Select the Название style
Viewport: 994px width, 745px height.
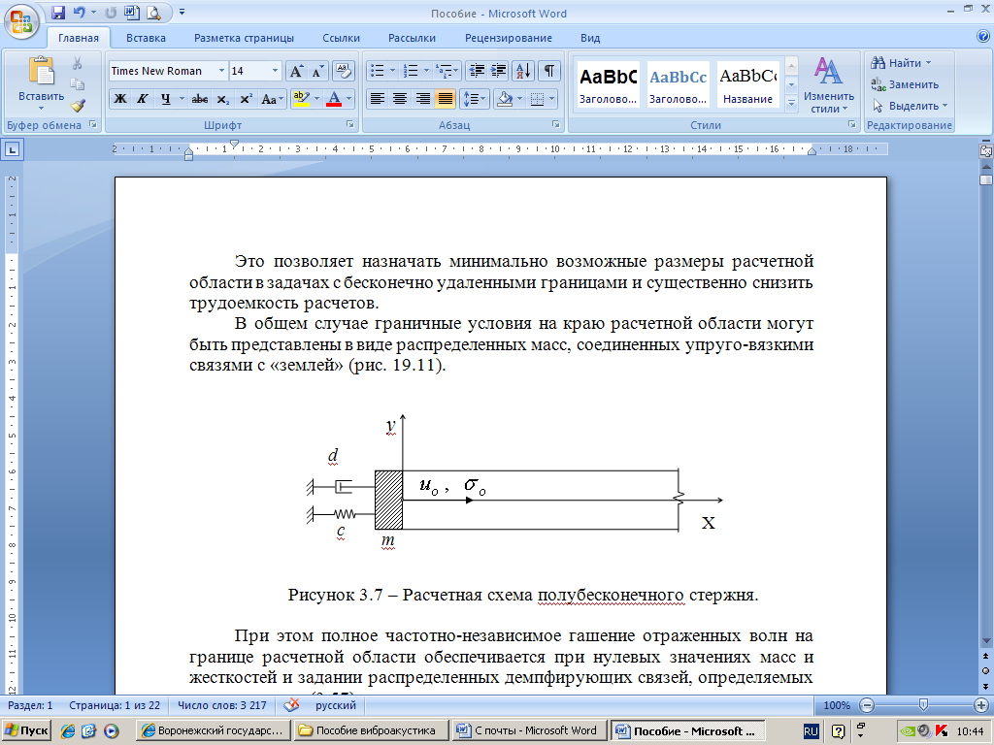point(748,85)
